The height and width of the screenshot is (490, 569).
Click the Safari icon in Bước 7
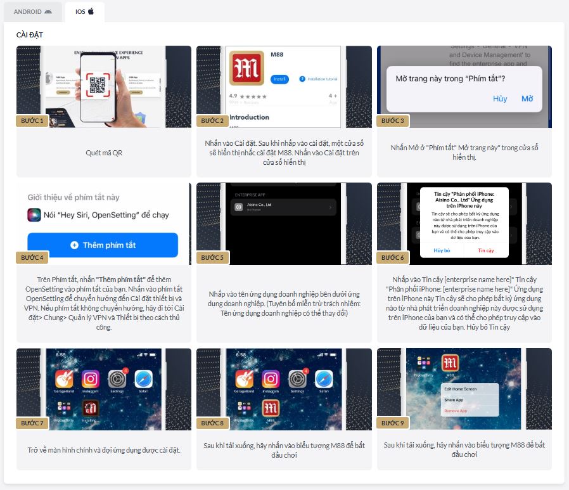pyautogui.click(x=143, y=379)
